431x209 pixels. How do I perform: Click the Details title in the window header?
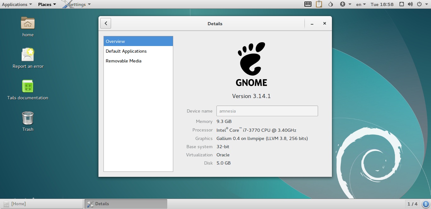[x=215, y=24]
